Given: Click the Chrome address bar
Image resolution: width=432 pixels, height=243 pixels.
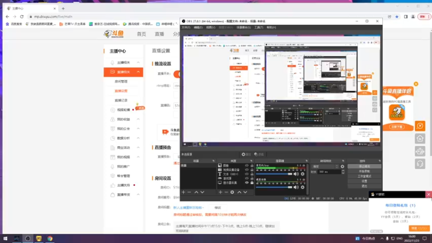Looking at the screenshot, I should pos(207,17).
